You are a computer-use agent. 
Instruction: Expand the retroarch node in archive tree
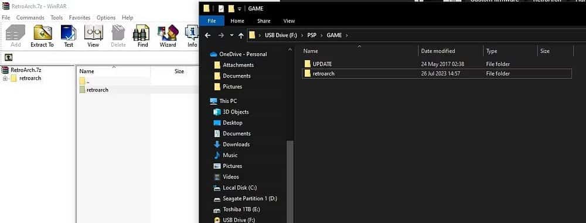pos(5,78)
